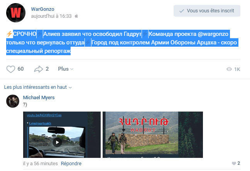Click the Apple device icon beside timestamp
This screenshot has height=171, width=250.
[x=76, y=16]
